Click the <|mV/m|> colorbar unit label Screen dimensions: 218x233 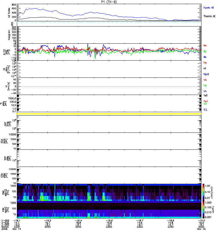coord(212,193)
